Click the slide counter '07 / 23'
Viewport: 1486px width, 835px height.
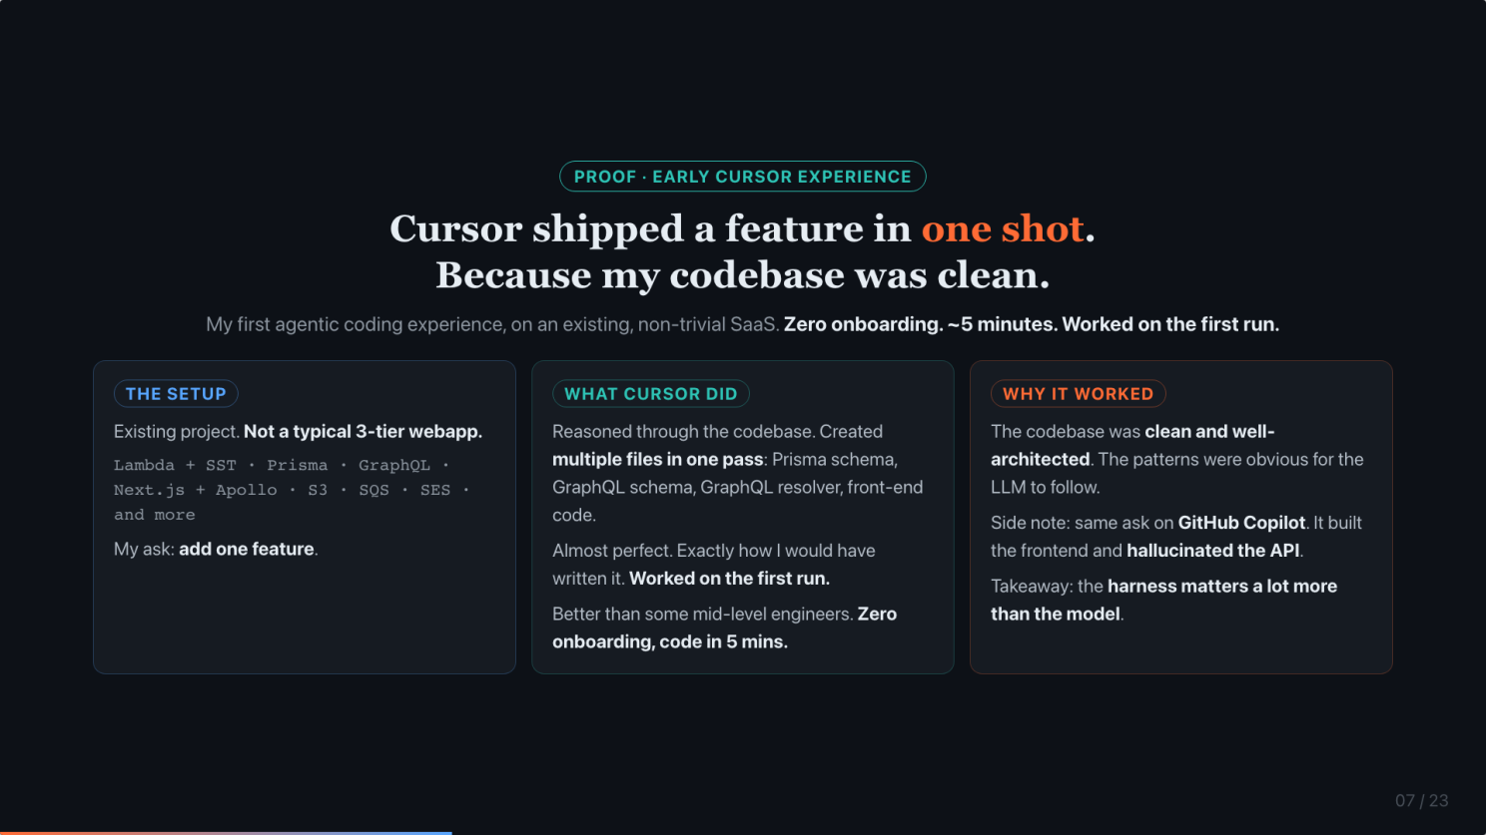tap(1421, 801)
